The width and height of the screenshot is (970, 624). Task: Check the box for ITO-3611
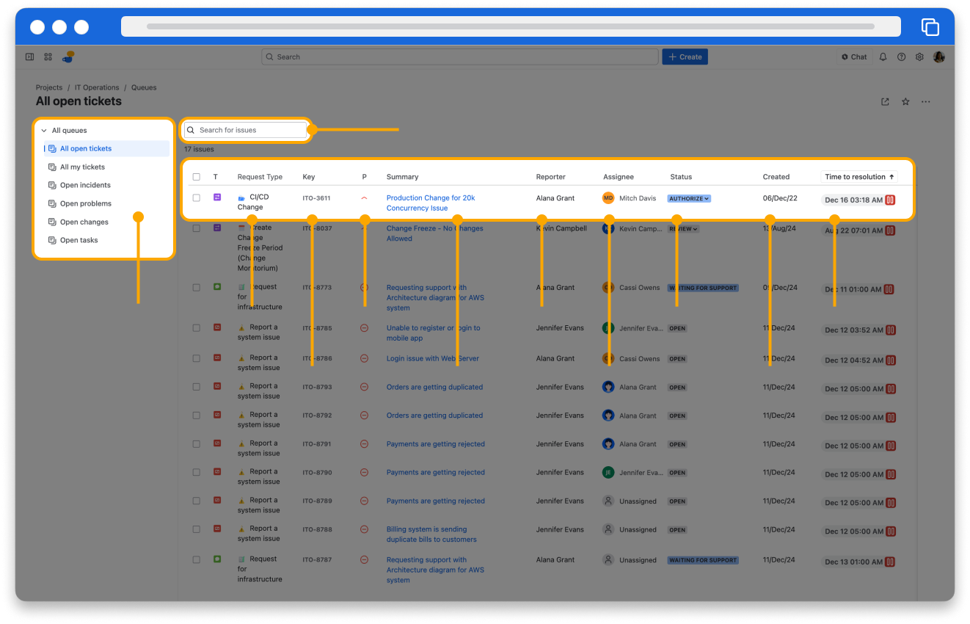(x=196, y=197)
